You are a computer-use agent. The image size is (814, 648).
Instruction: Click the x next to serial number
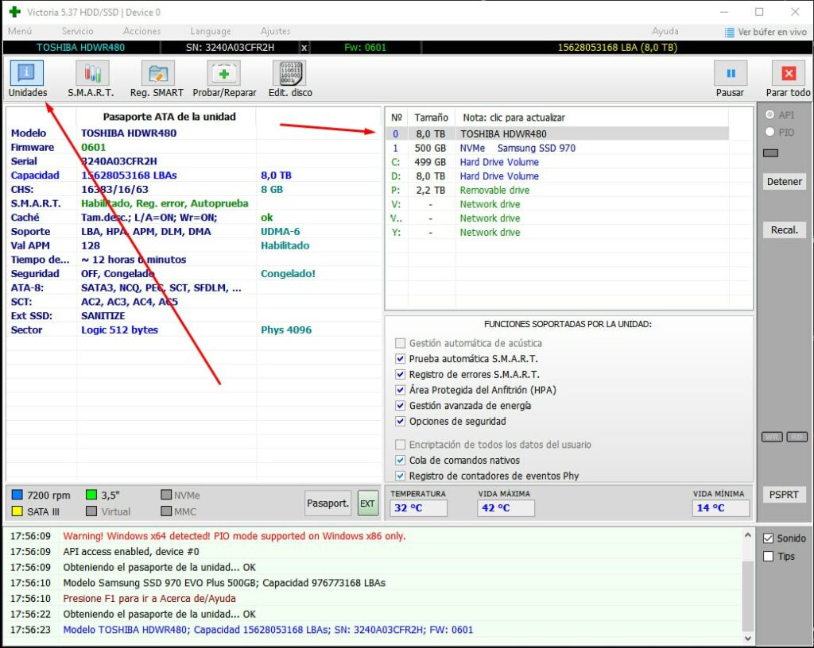point(304,48)
